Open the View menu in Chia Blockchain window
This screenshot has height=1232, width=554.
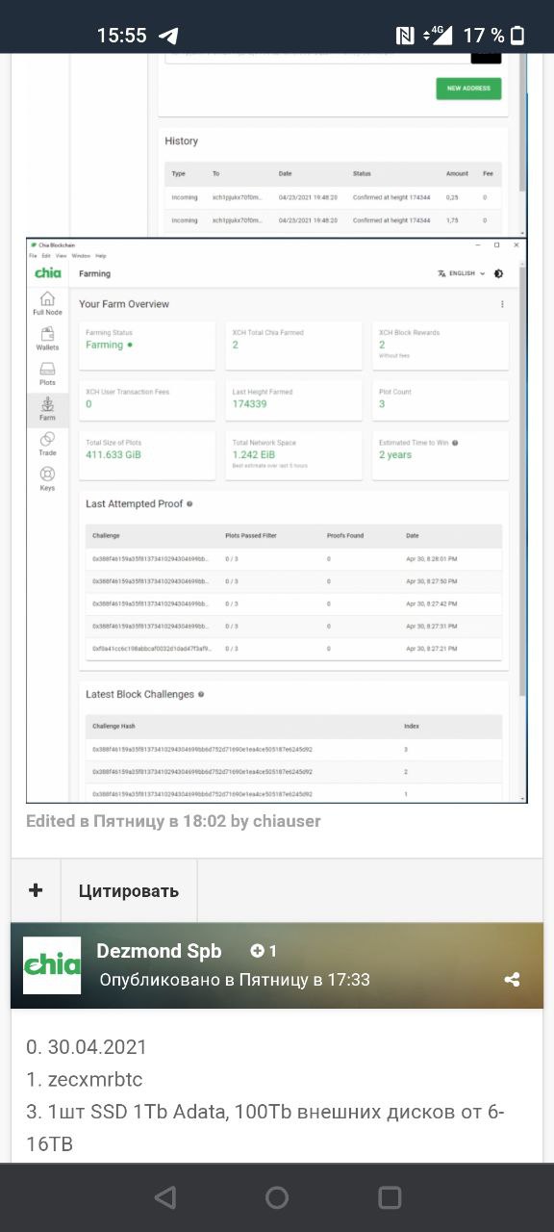pos(60,256)
